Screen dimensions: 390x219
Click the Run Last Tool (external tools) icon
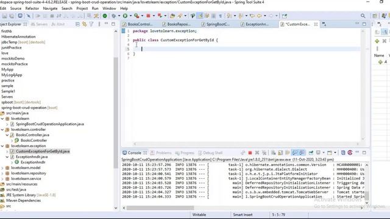pyautogui.click(x=136, y=16)
